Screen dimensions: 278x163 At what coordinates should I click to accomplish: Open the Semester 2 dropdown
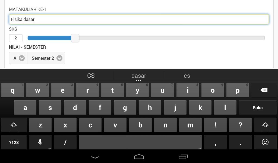46,58
